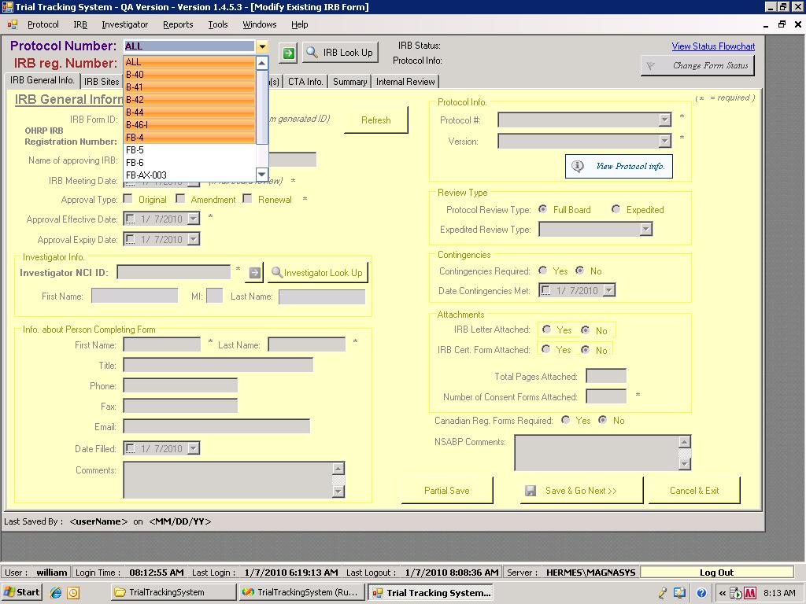806x604 pixels.
Task: Click the Change Form Status button
Action: (x=697, y=66)
